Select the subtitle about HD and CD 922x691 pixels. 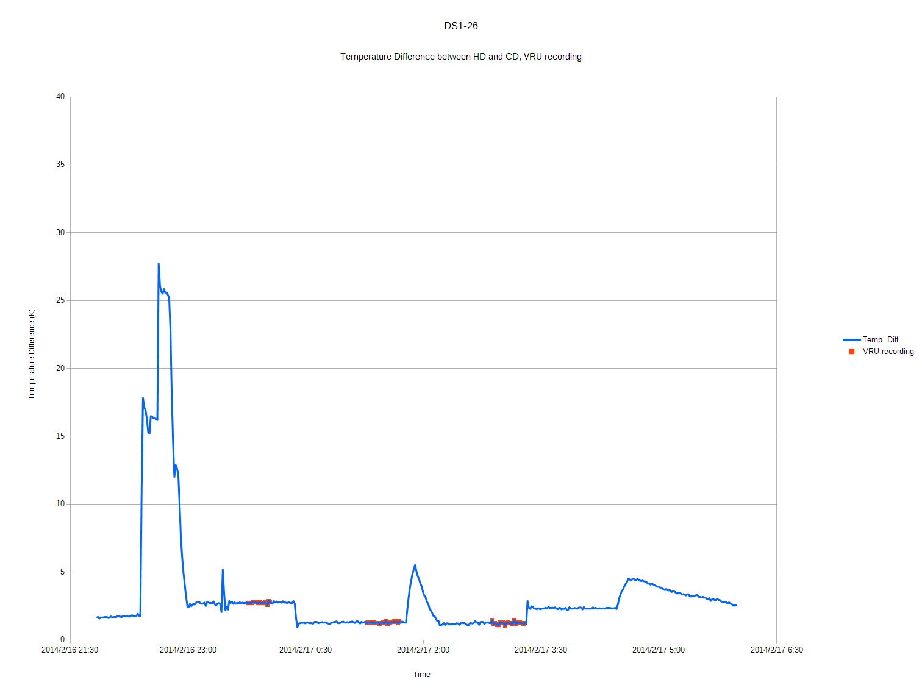tap(460, 57)
